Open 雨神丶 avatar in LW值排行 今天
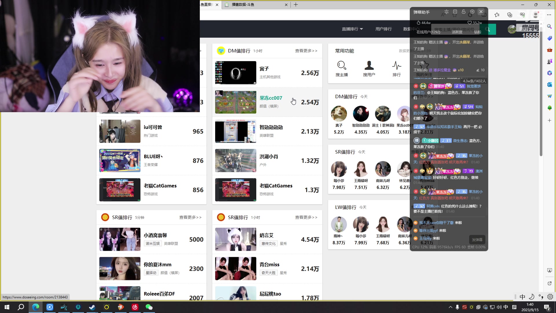This screenshot has width=556, height=313. (339, 224)
